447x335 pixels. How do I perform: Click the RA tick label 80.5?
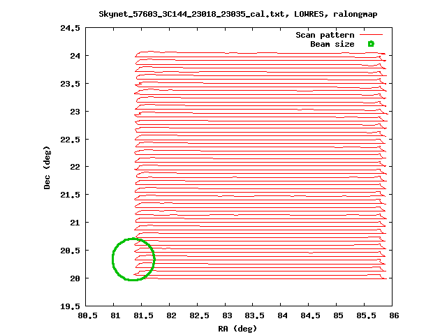(87, 315)
